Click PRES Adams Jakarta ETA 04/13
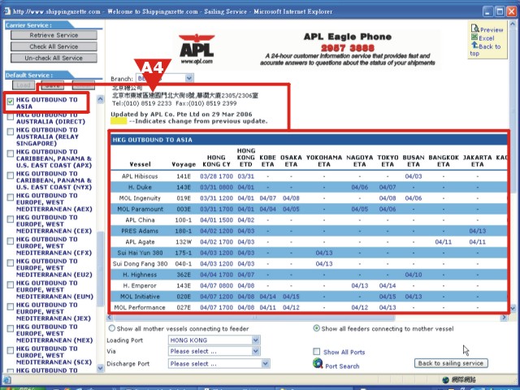Screen dimensions: 520x390 pos(477,231)
